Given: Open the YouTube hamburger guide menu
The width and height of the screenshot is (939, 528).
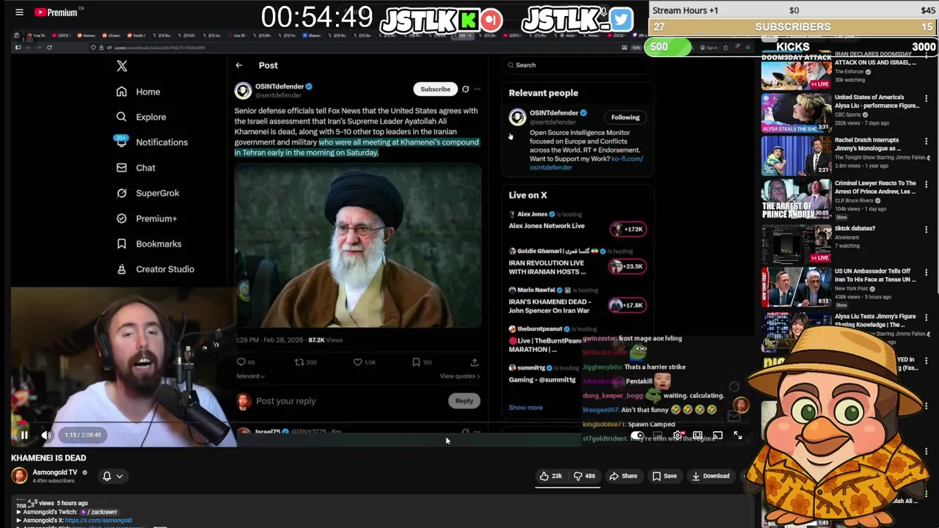Looking at the screenshot, I should (20, 12).
